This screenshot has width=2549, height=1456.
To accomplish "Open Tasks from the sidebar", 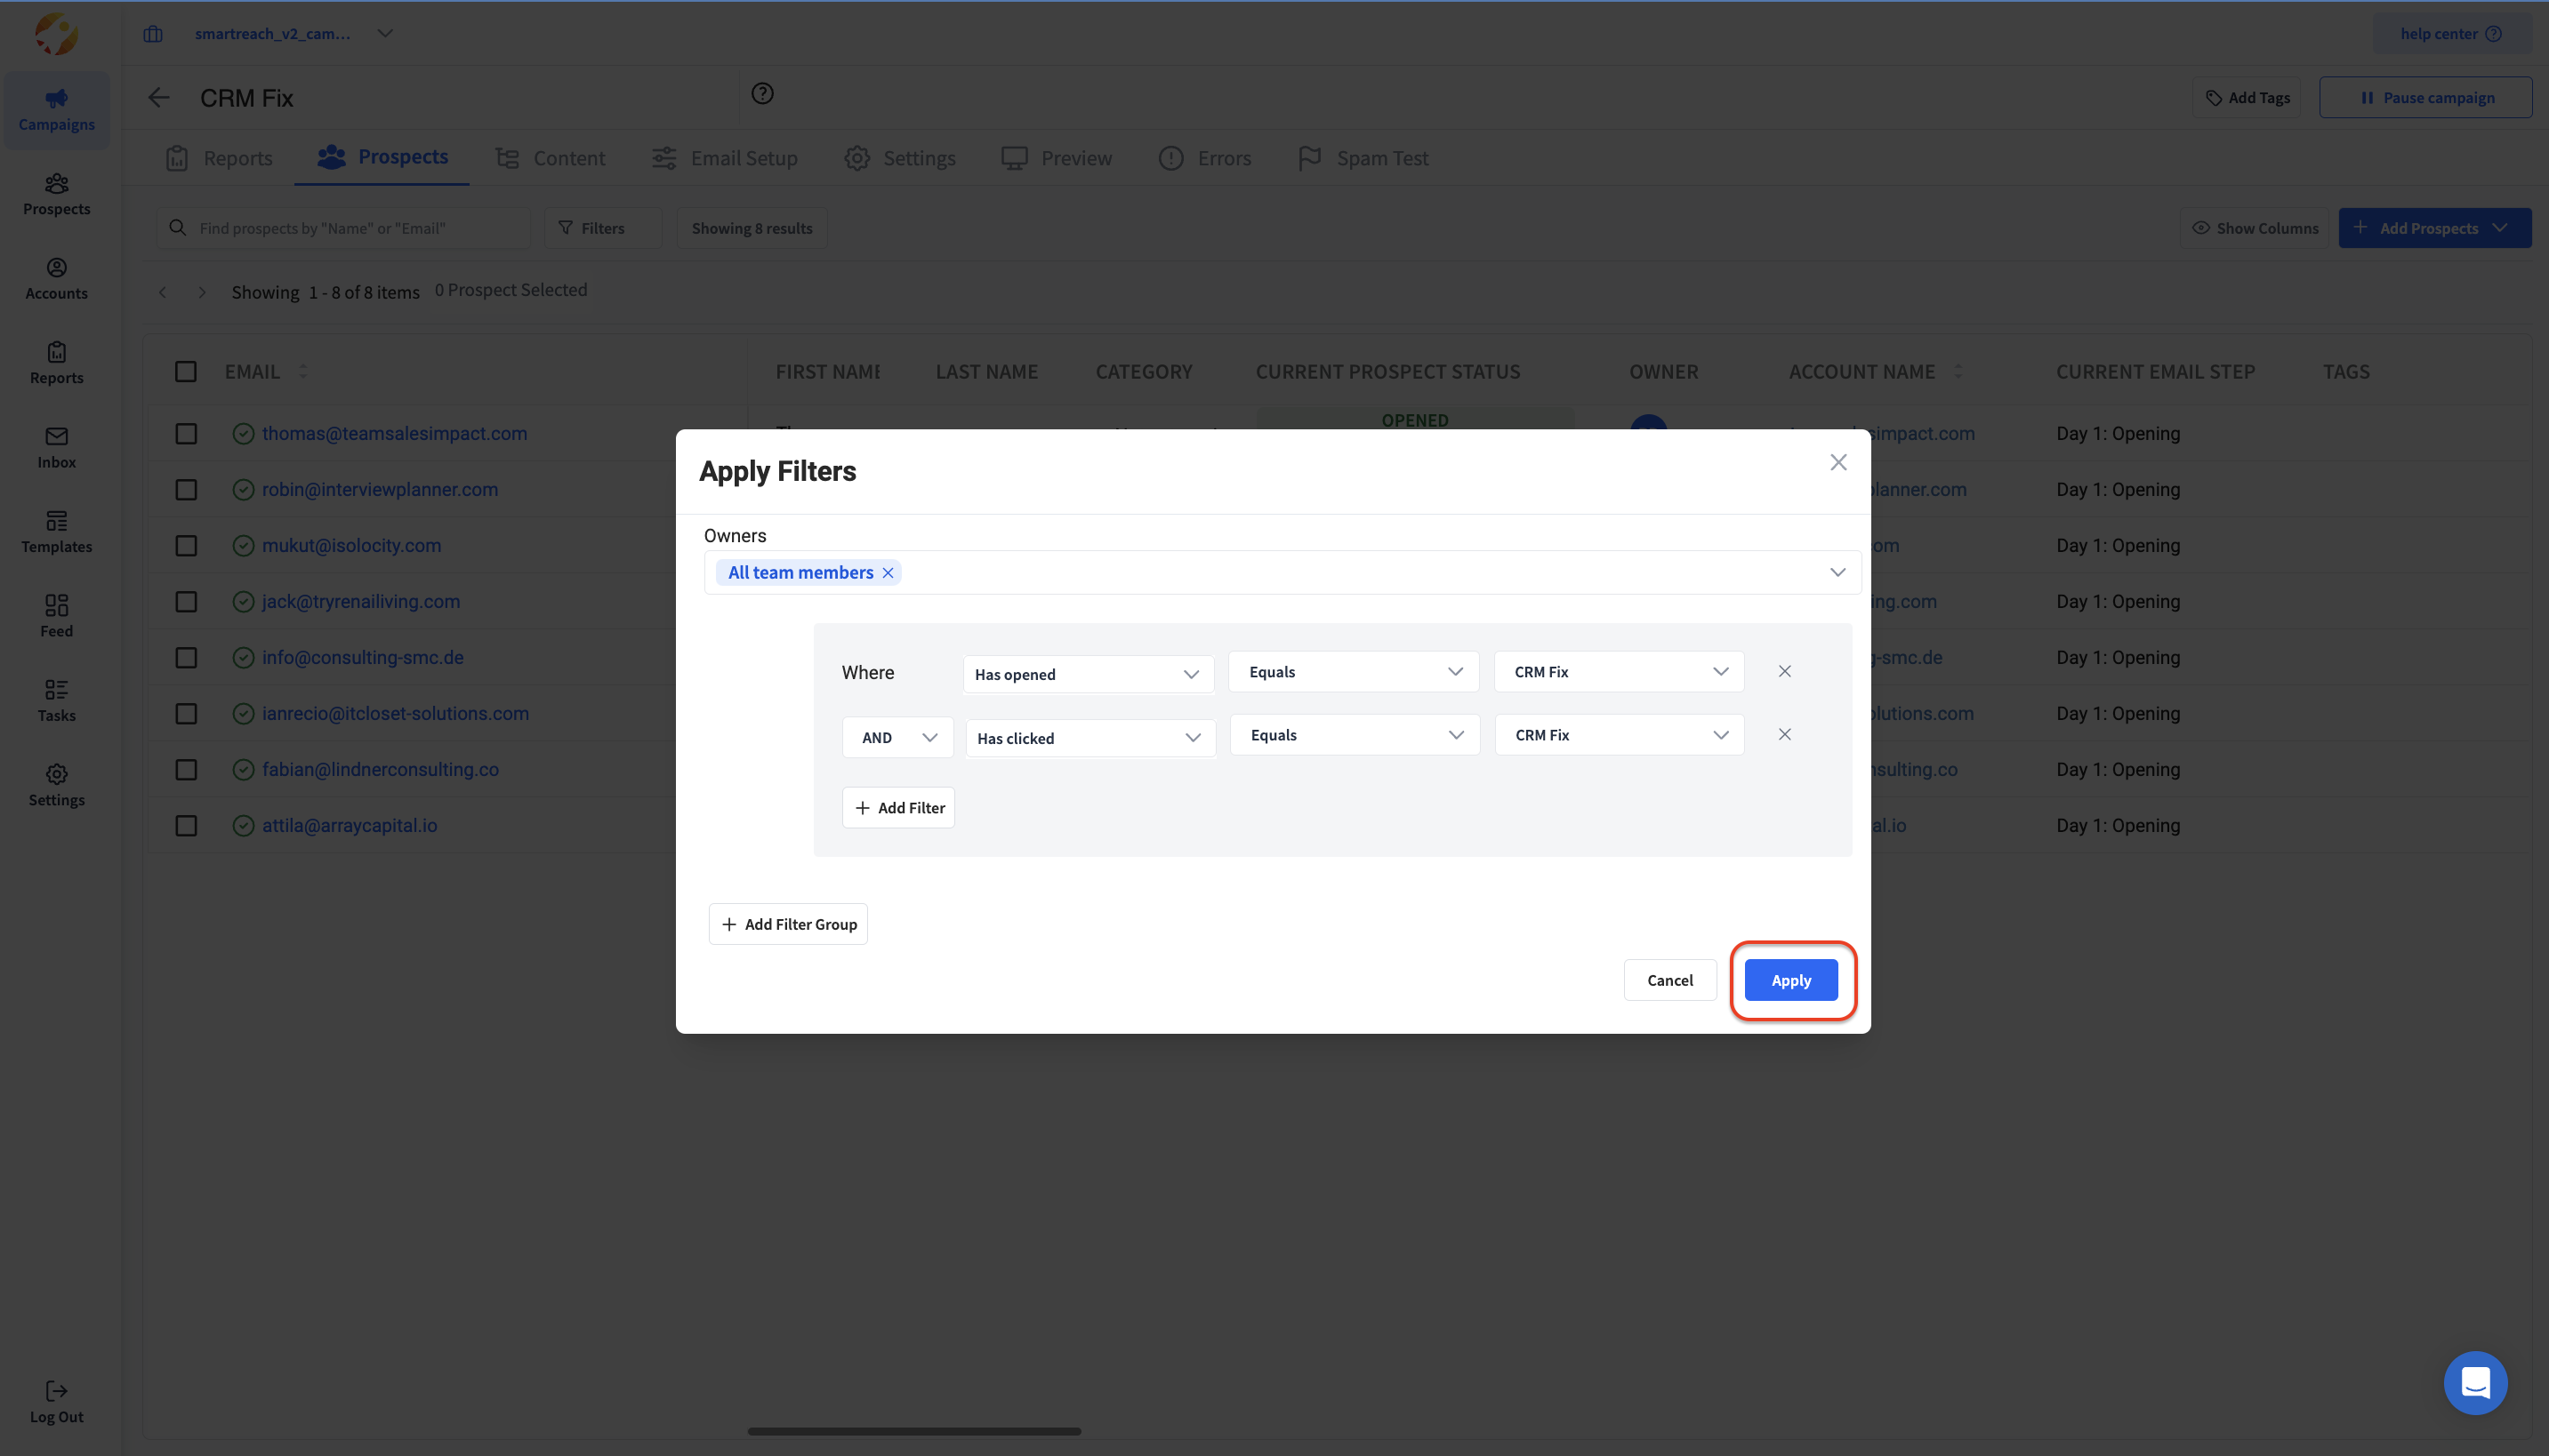I will (x=56, y=700).
